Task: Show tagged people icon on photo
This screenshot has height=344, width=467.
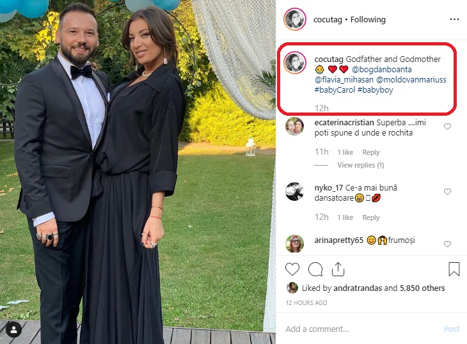Action: (x=13, y=329)
